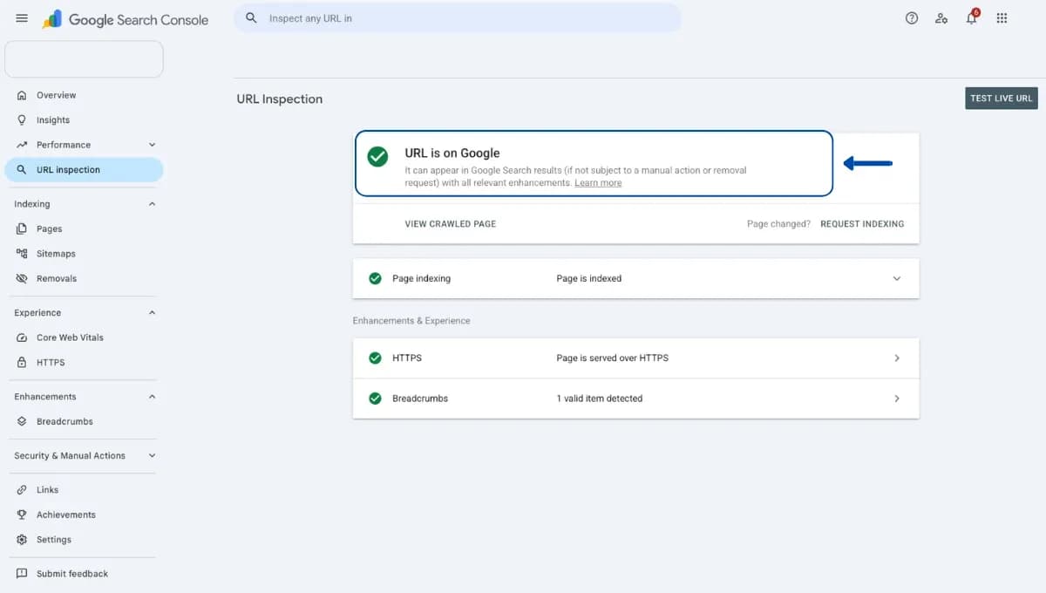The height and width of the screenshot is (593, 1046).
Task: Collapse the Experience section
Action: point(152,312)
